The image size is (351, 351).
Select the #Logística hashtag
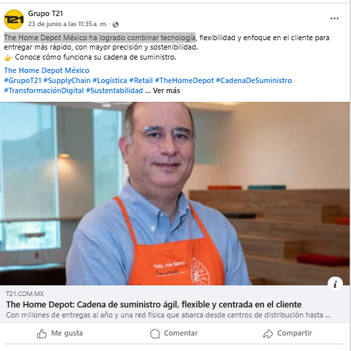pos(110,80)
